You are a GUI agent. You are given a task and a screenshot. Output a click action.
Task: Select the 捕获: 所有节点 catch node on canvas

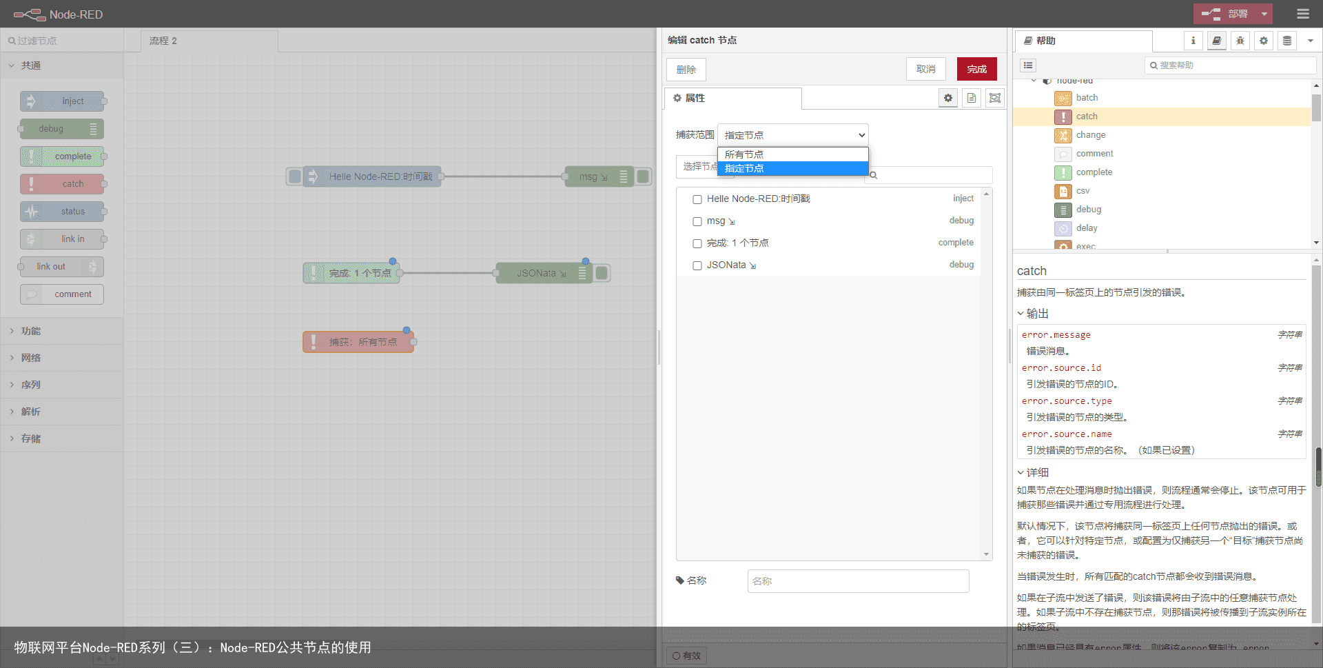[x=358, y=342]
